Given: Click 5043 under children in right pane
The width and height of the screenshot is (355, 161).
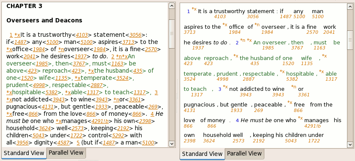Looking at the screenshot, I should 290,141.
